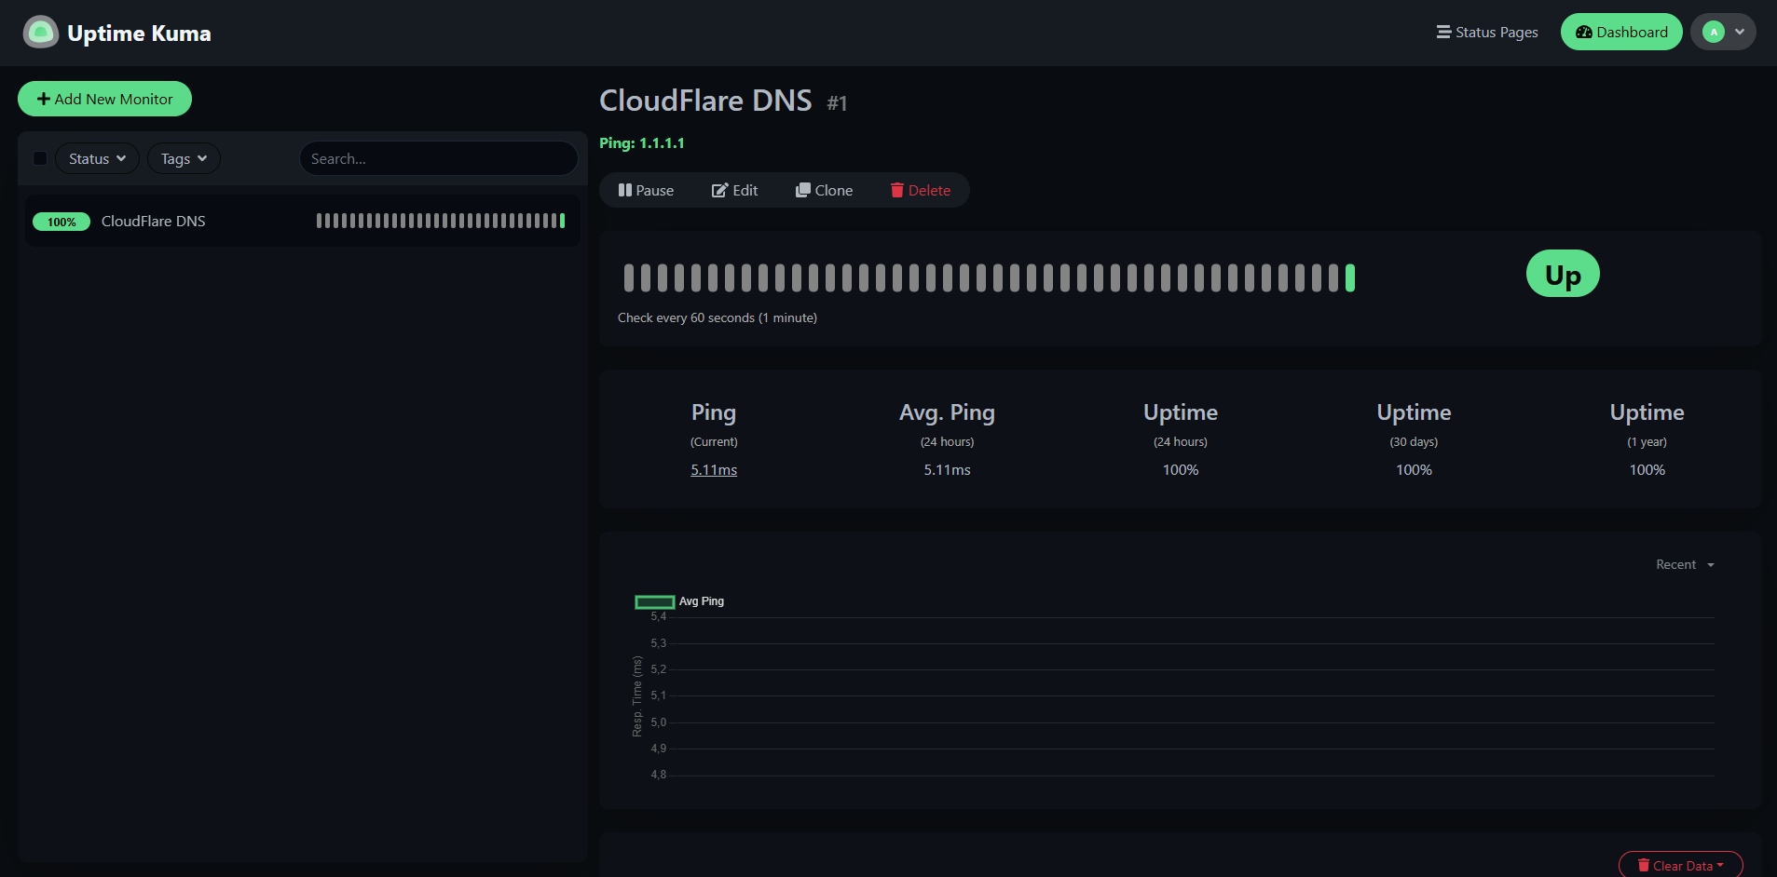This screenshot has height=877, width=1777.
Task: Expand the Status filter dropdown
Action: pyautogui.click(x=97, y=158)
